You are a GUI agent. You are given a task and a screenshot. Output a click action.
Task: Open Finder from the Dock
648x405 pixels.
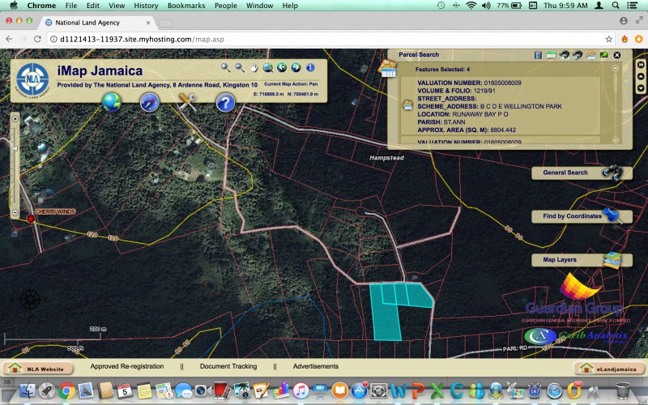pos(28,390)
